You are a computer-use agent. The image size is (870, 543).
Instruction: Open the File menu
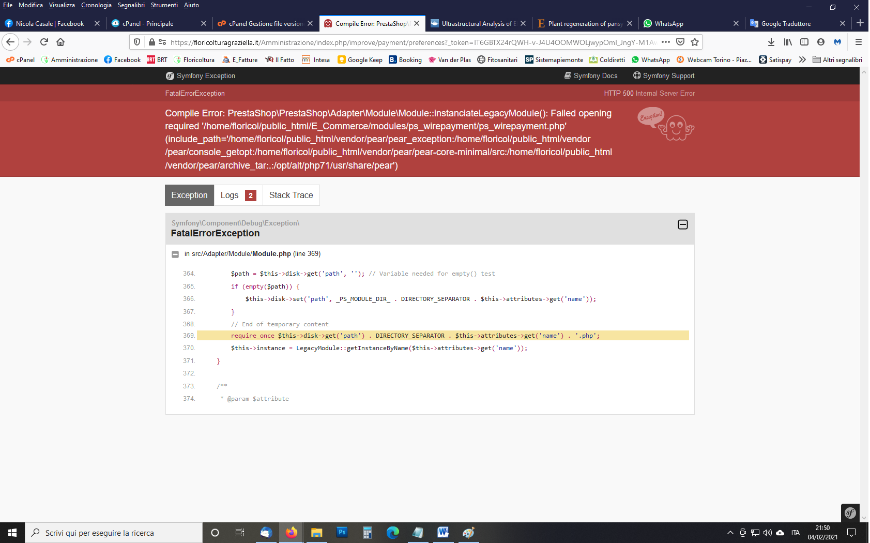pos(8,5)
